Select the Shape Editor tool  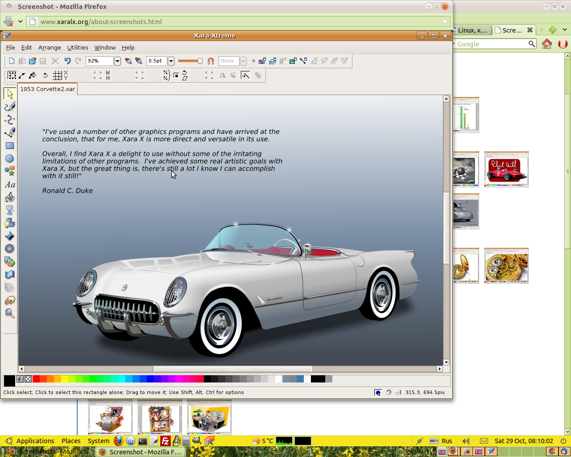[10, 120]
